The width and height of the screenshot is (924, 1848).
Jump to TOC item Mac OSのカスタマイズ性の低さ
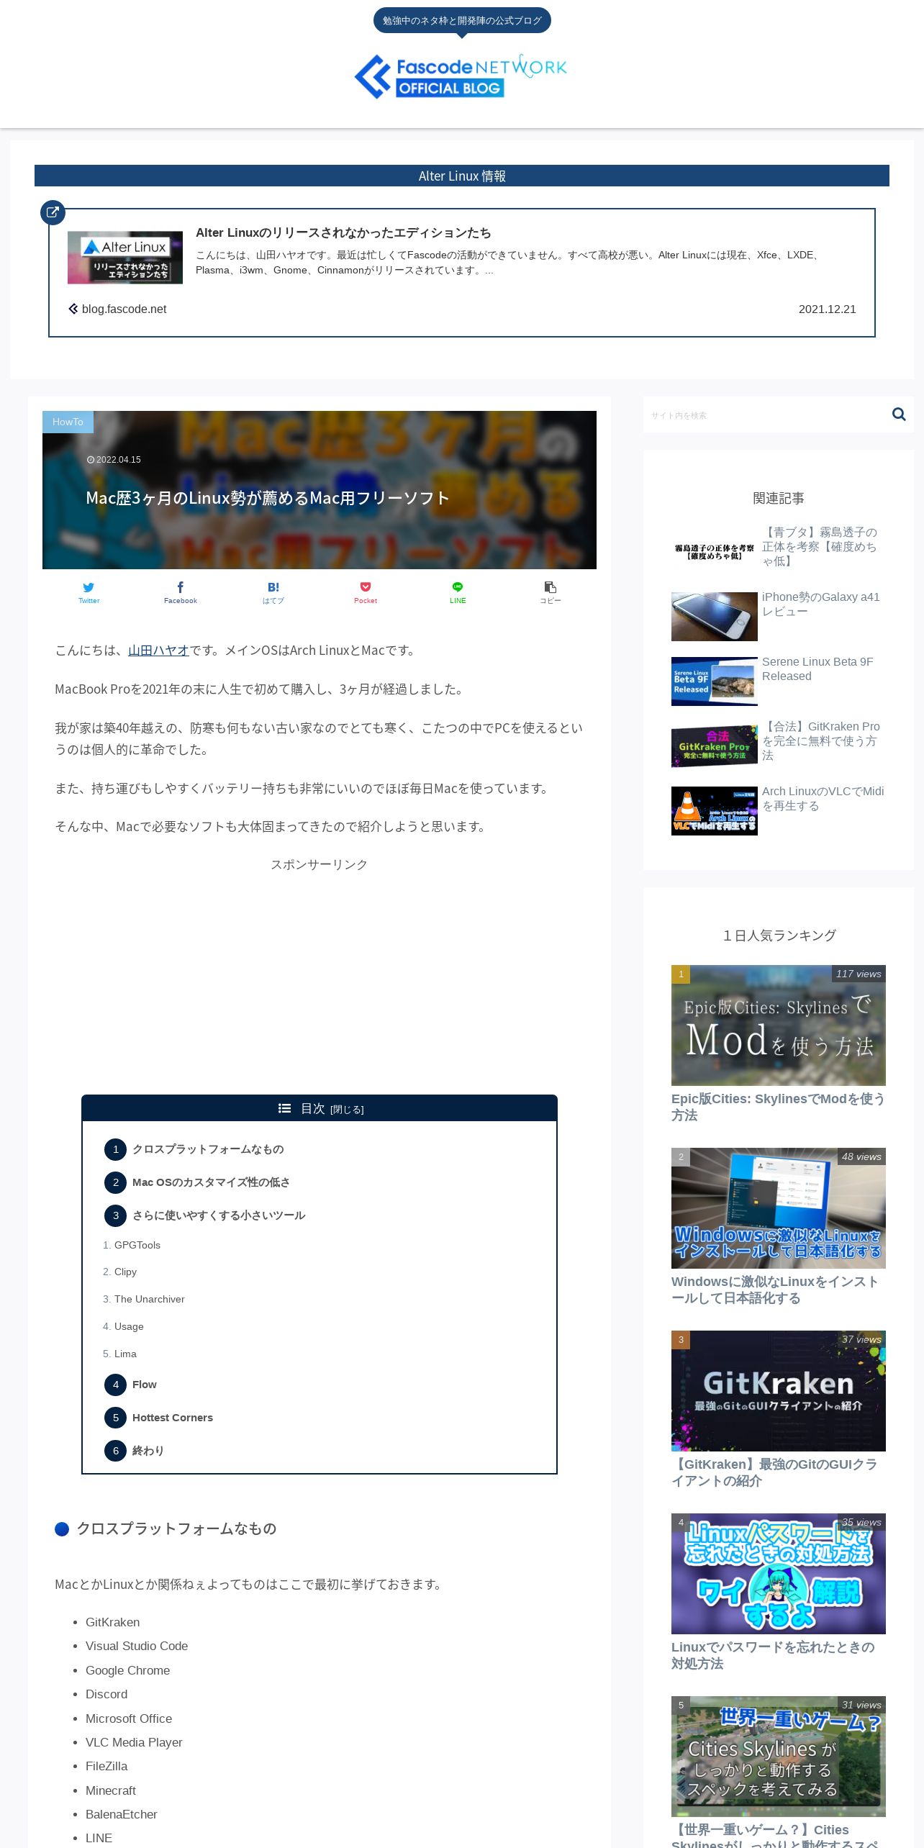211,1182
